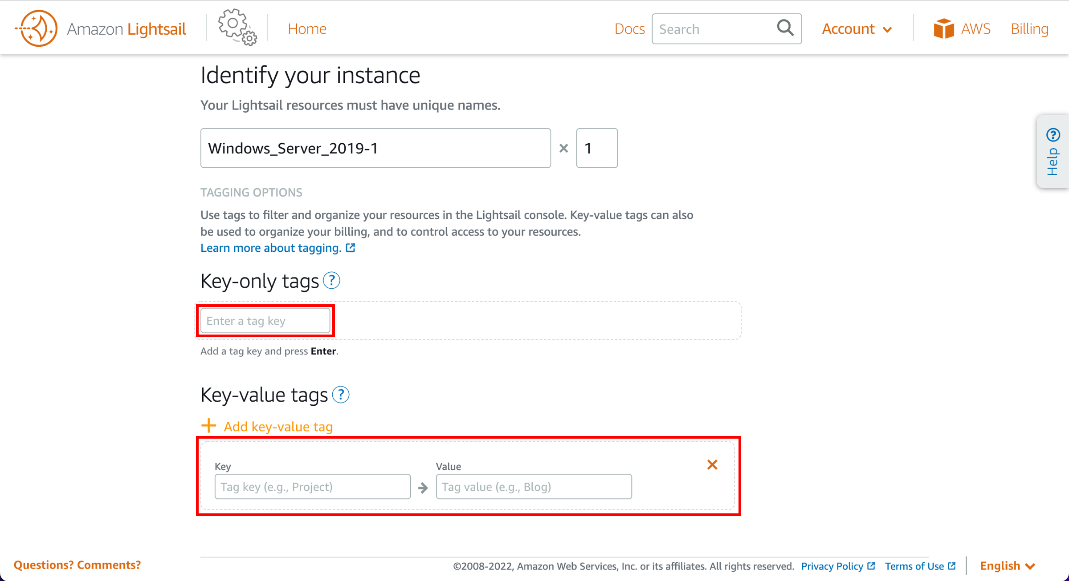Open the Docs link
Viewport: 1069px width, 581px height.
pos(629,28)
